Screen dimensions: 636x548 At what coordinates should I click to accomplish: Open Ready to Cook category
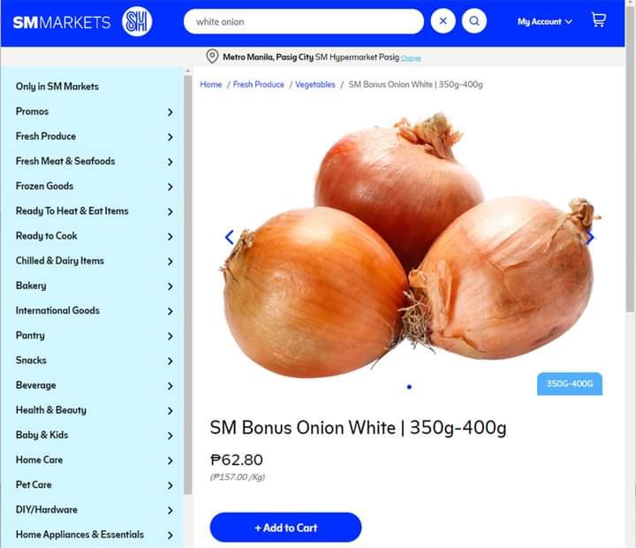(46, 236)
